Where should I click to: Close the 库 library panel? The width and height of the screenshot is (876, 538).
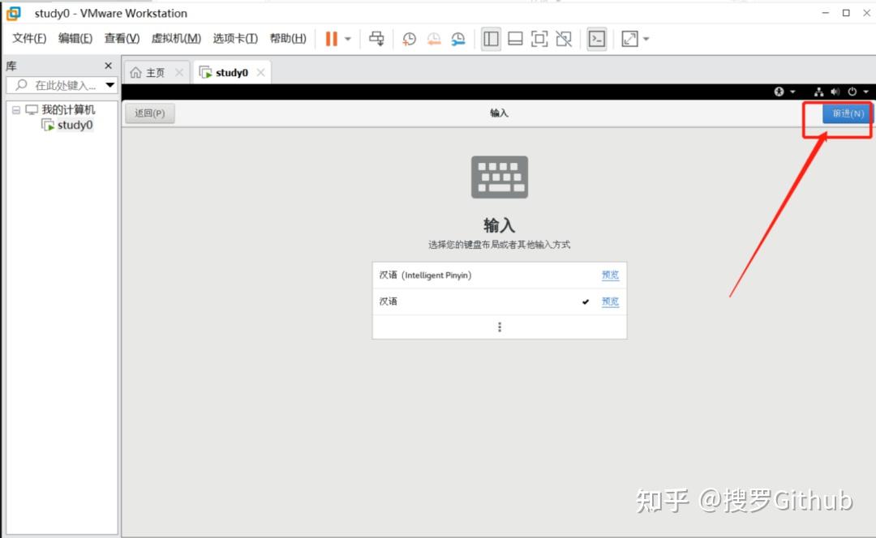(x=109, y=66)
